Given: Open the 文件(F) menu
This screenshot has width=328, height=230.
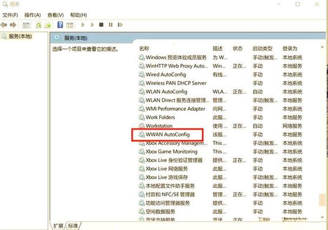Looking at the screenshot, I should 10,15.
